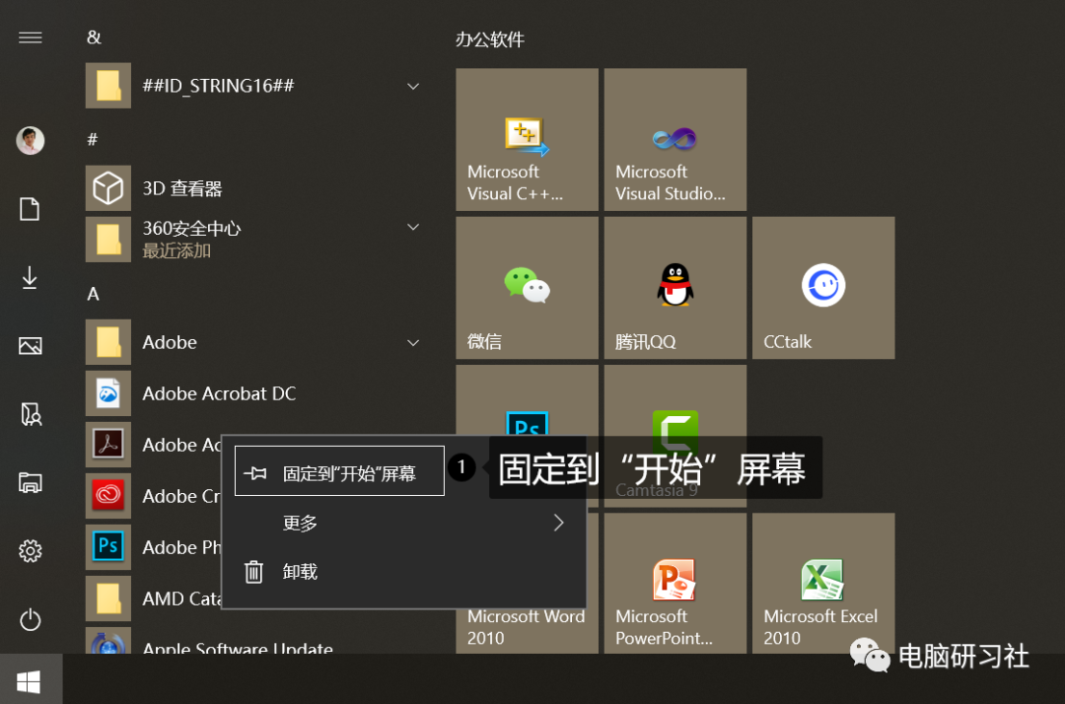Click the trash icon beside 卸载
The image size is (1065, 704).
click(x=253, y=572)
